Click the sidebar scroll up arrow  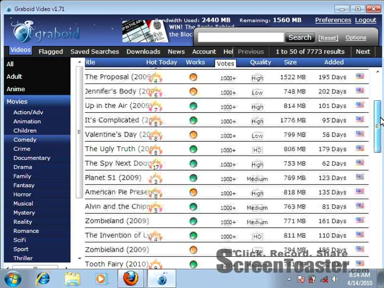click(80, 62)
